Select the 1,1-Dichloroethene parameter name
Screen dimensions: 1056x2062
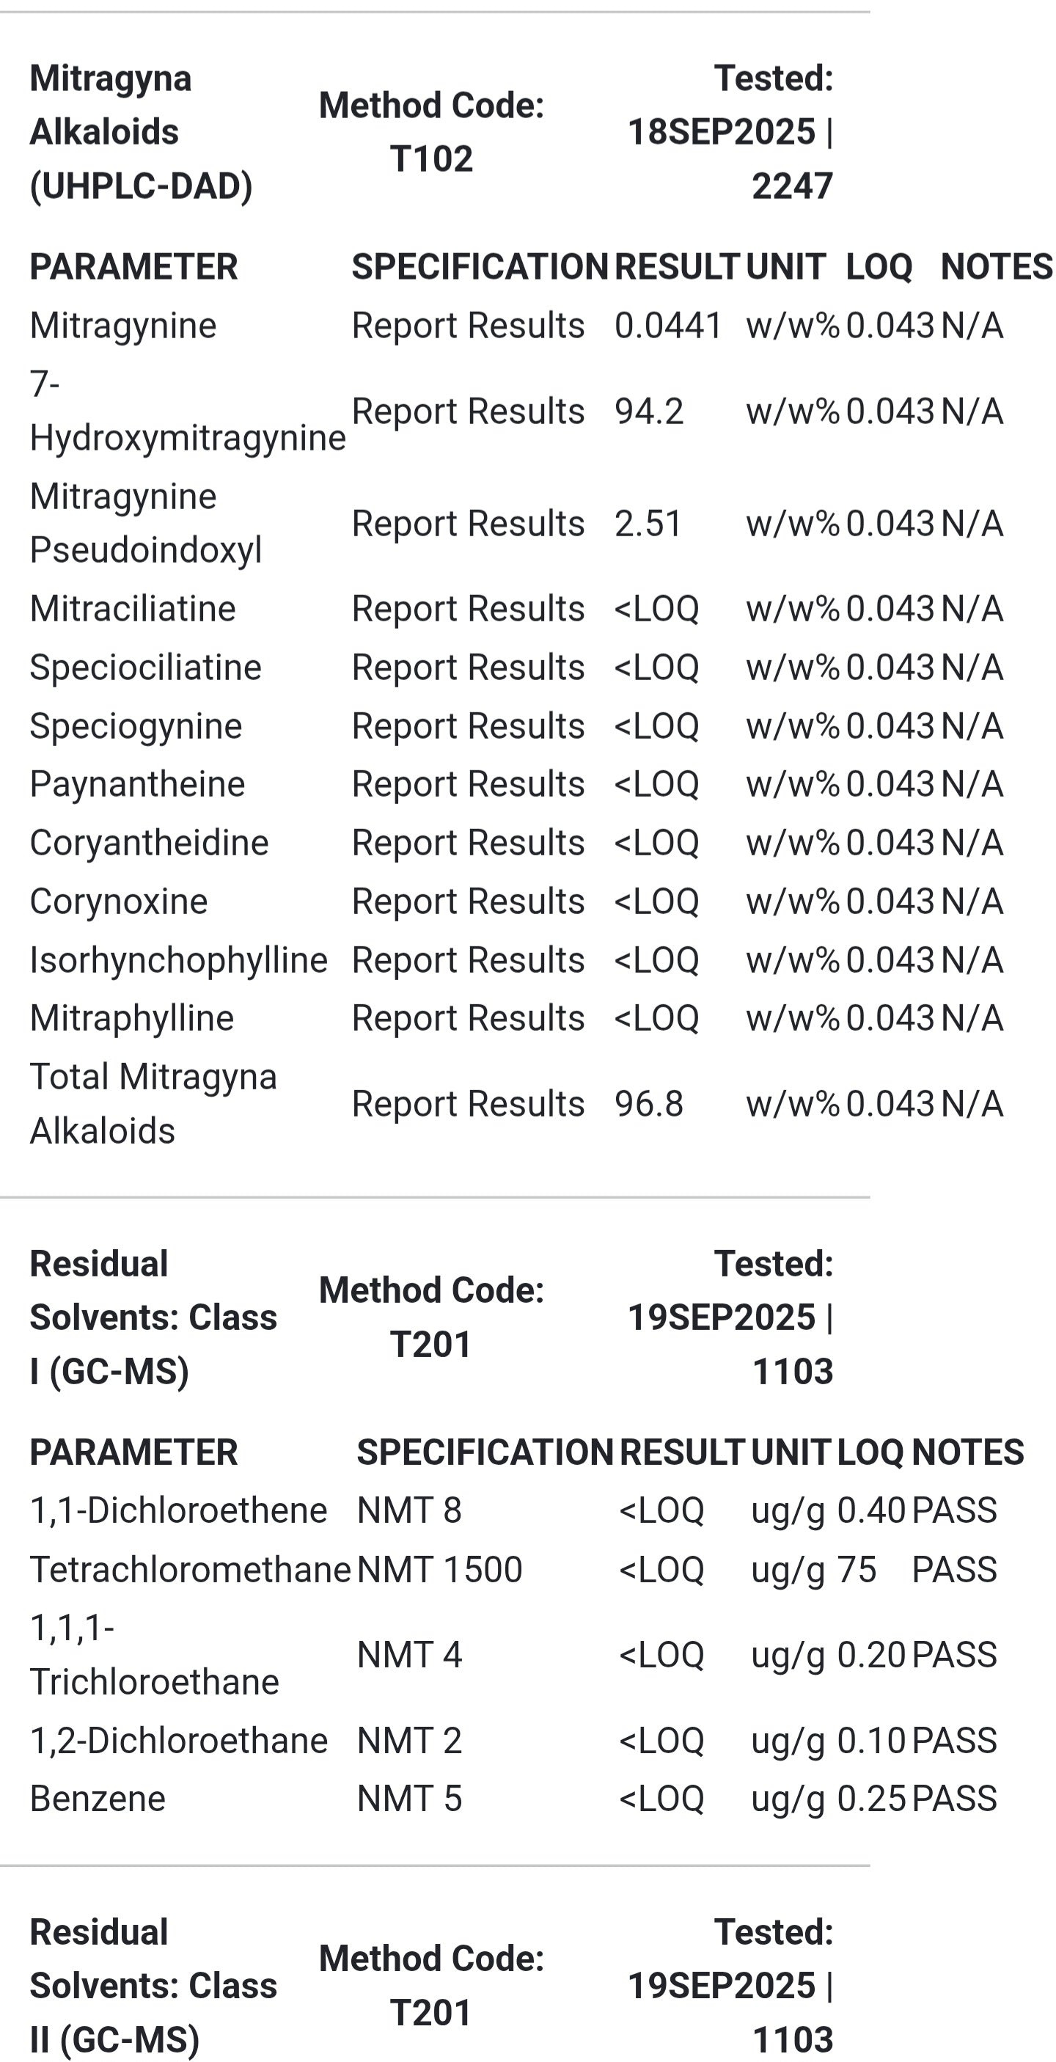pos(178,1511)
